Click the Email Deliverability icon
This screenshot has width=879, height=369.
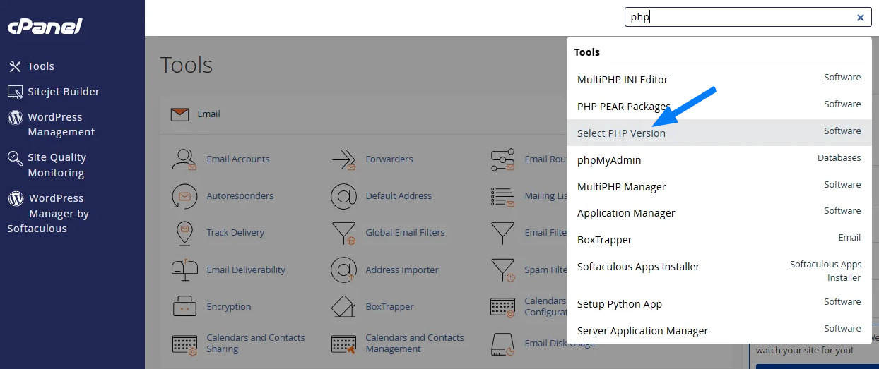(x=184, y=270)
